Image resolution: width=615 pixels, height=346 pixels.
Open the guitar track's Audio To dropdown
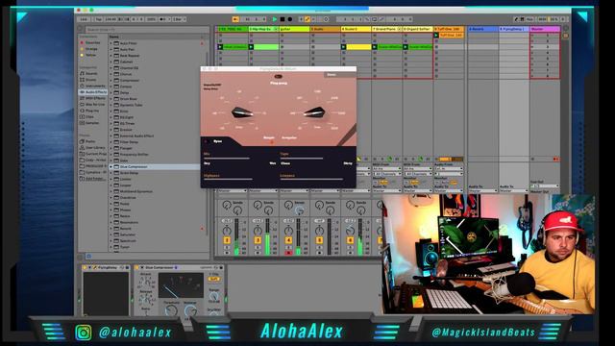294,190
